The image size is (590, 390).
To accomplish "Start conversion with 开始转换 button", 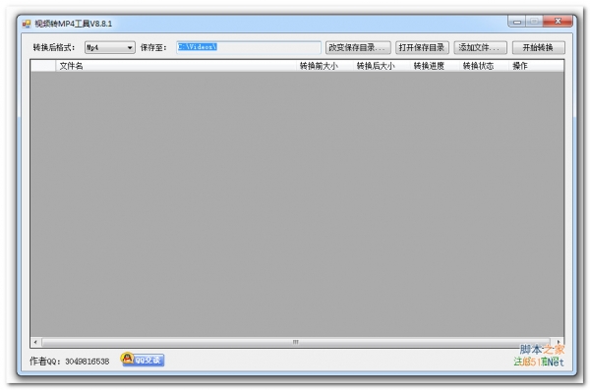I will (539, 47).
